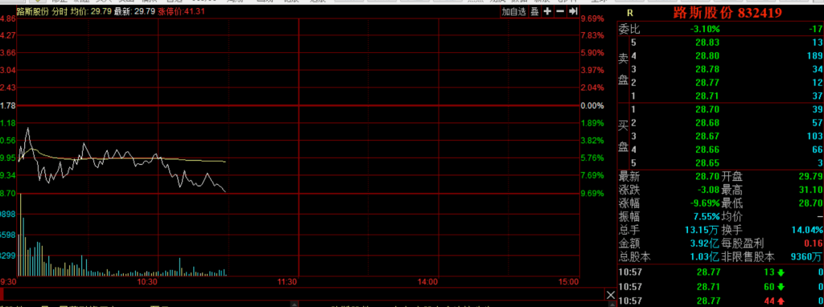Click the jump-to-end arrow icon
The height and width of the screenshot is (307, 824).
click(x=573, y=11)
